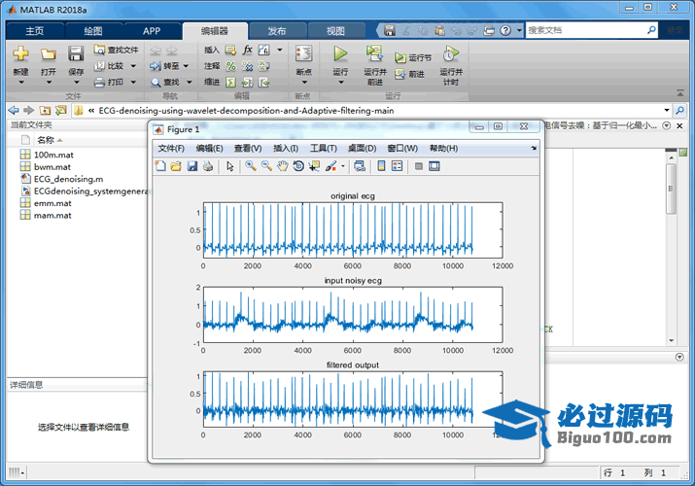Click the Print button in ribbon

point(109,82)
